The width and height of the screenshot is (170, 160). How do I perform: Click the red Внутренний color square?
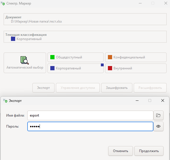coord(110,68)
